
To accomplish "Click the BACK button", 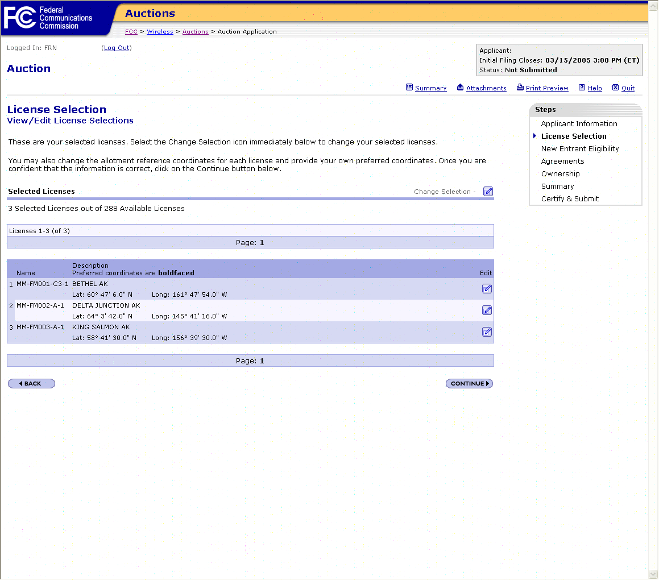I will [x=31, y=384].
